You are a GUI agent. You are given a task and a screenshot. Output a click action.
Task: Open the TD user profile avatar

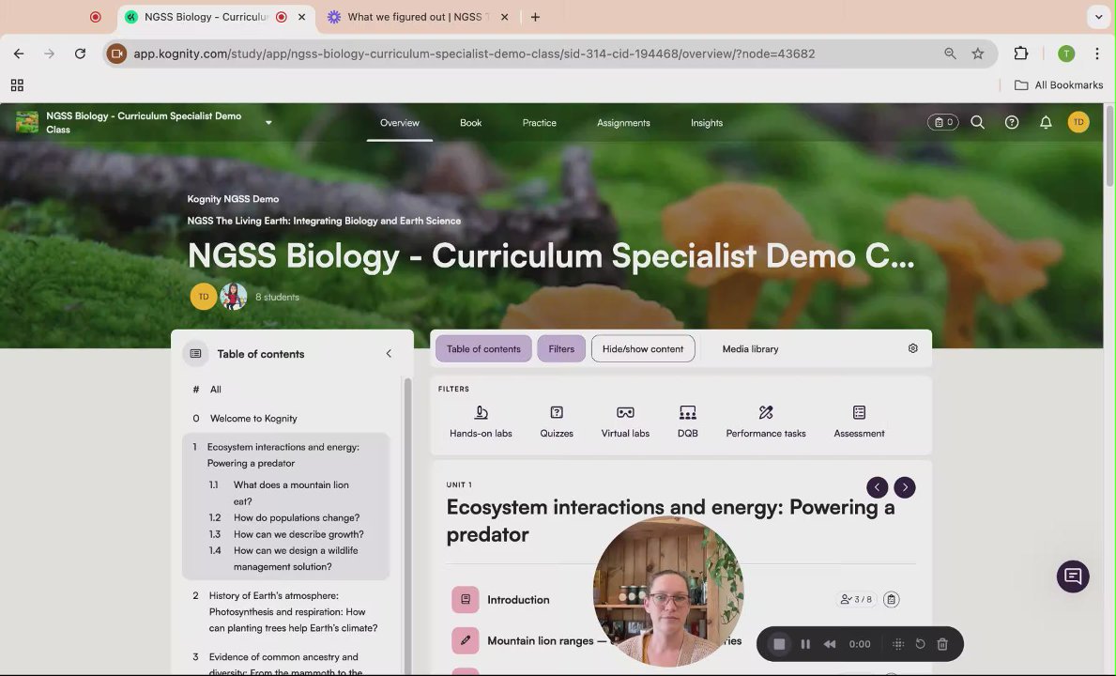[x=1078, y=122]
